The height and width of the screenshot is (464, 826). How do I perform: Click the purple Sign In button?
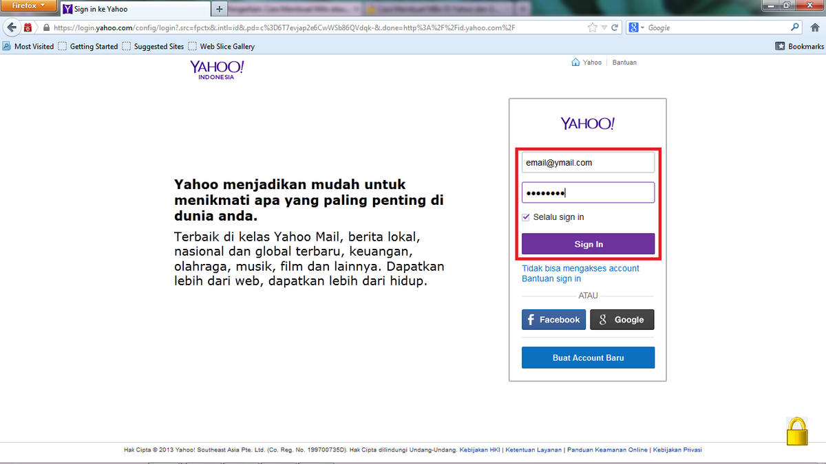coord(589,244)
